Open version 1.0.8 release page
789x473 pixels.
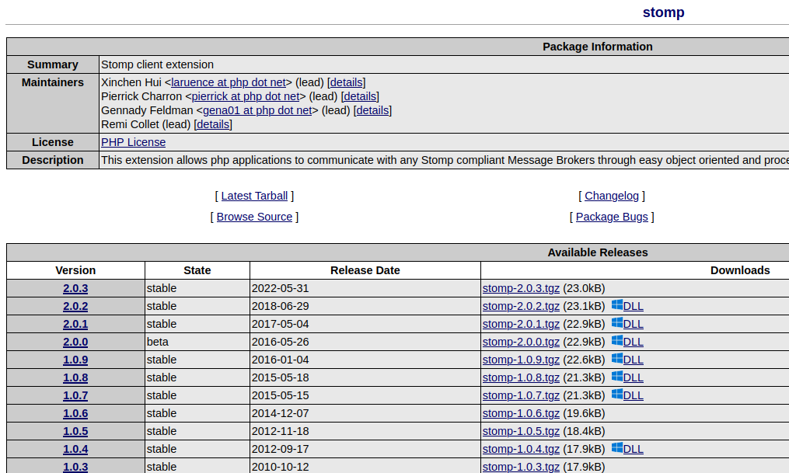click(75, 377)
